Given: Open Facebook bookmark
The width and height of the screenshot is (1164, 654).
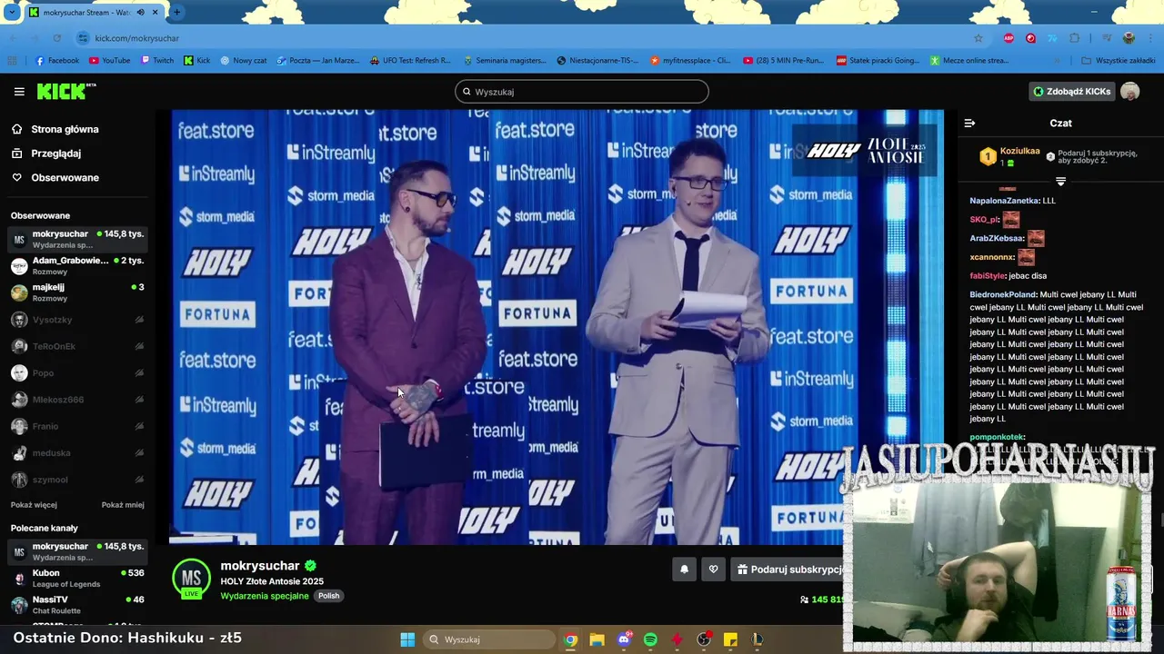Looking at the screenshot, I should (56, 61).
